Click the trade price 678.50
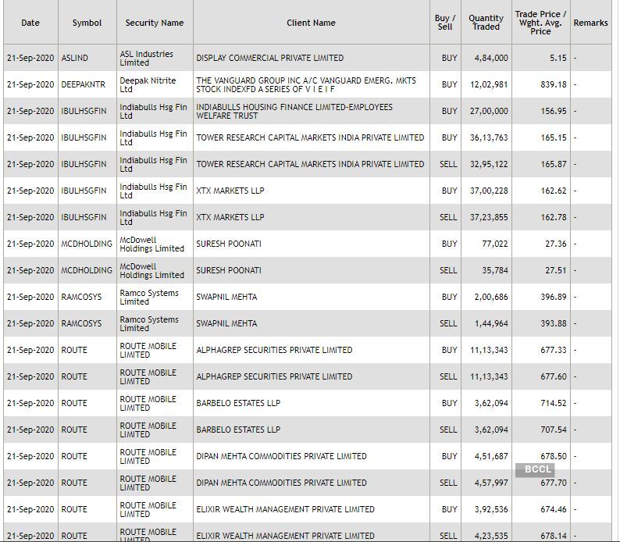Screen dimensions: 620x542 click(x=554, y=456)
